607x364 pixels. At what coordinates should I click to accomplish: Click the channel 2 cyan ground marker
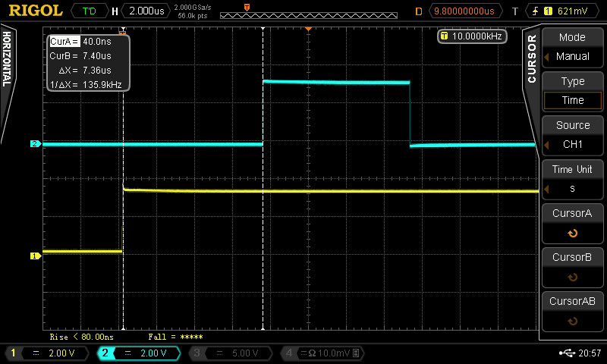[34, 143]
